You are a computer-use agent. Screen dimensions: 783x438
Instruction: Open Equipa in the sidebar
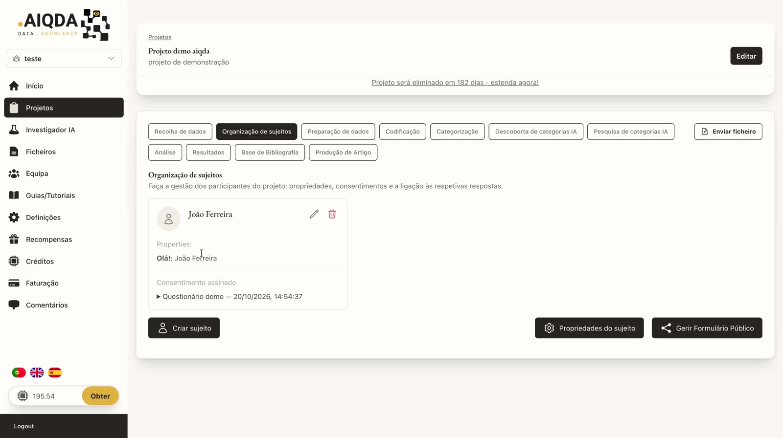coord(64,174)
